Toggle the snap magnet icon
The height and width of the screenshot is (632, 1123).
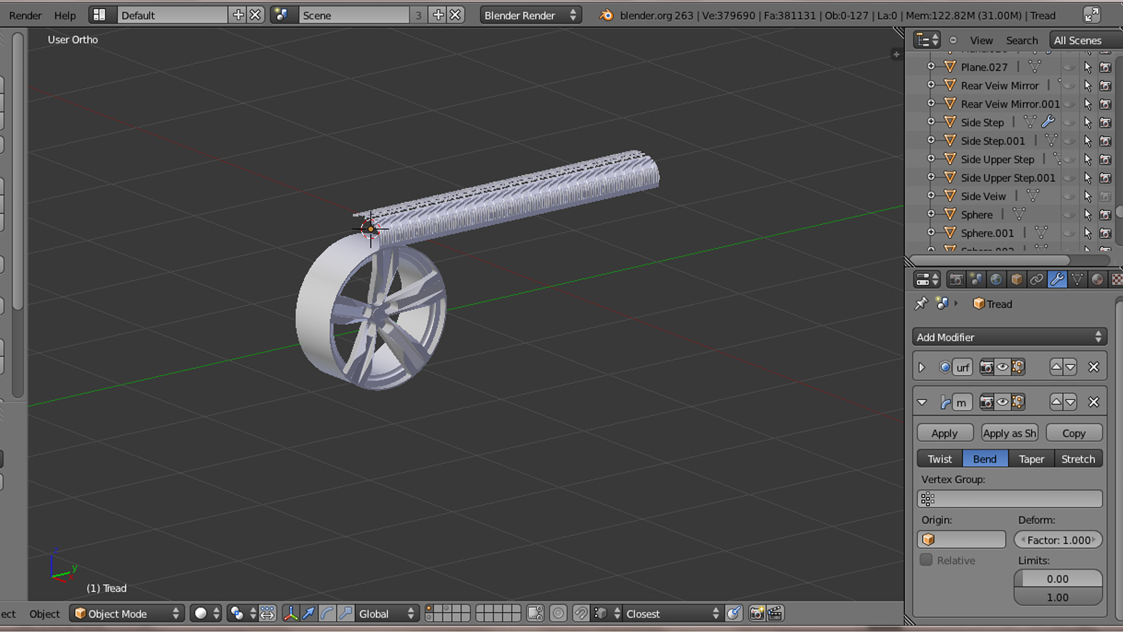tap(581, 613)
